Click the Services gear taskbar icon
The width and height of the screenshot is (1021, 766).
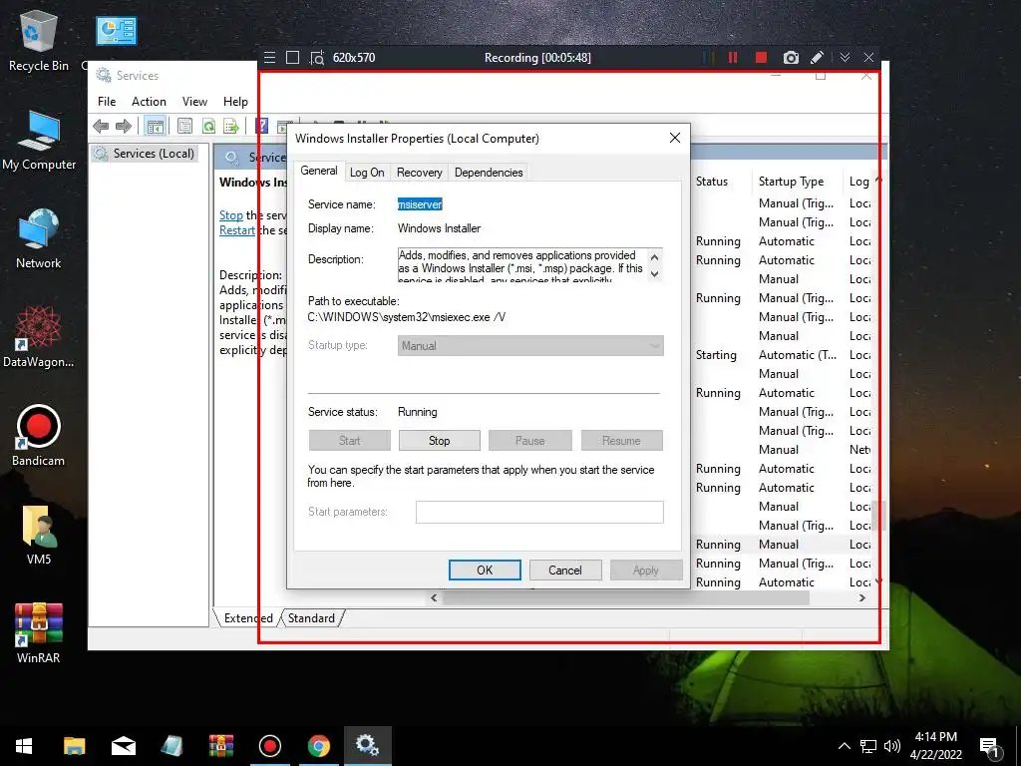coord(367,746)
